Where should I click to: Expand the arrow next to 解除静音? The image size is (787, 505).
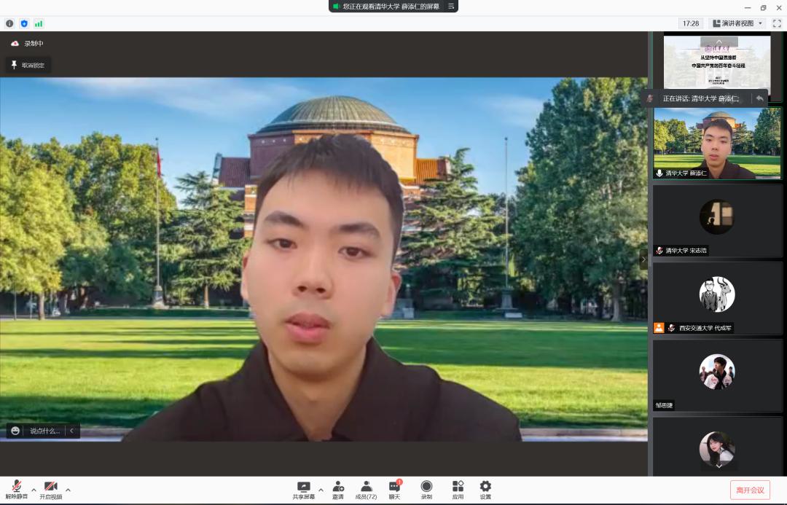[34, 490]
